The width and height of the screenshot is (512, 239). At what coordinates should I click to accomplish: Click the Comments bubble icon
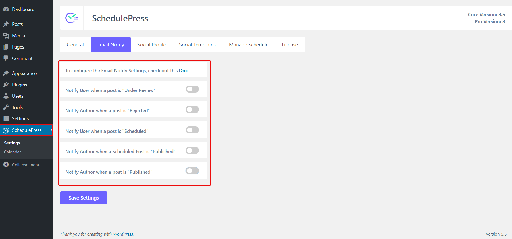[x=6, y=58]
